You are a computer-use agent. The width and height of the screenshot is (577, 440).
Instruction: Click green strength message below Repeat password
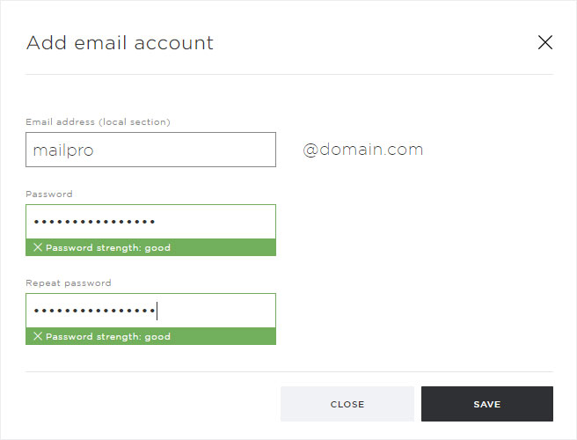[150, 336]
